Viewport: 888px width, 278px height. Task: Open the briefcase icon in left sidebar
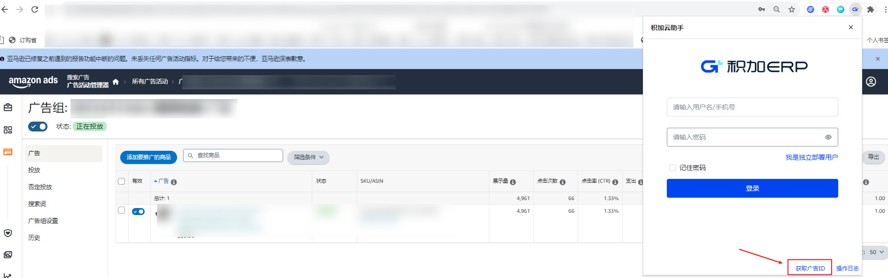[x=8, y=108]
